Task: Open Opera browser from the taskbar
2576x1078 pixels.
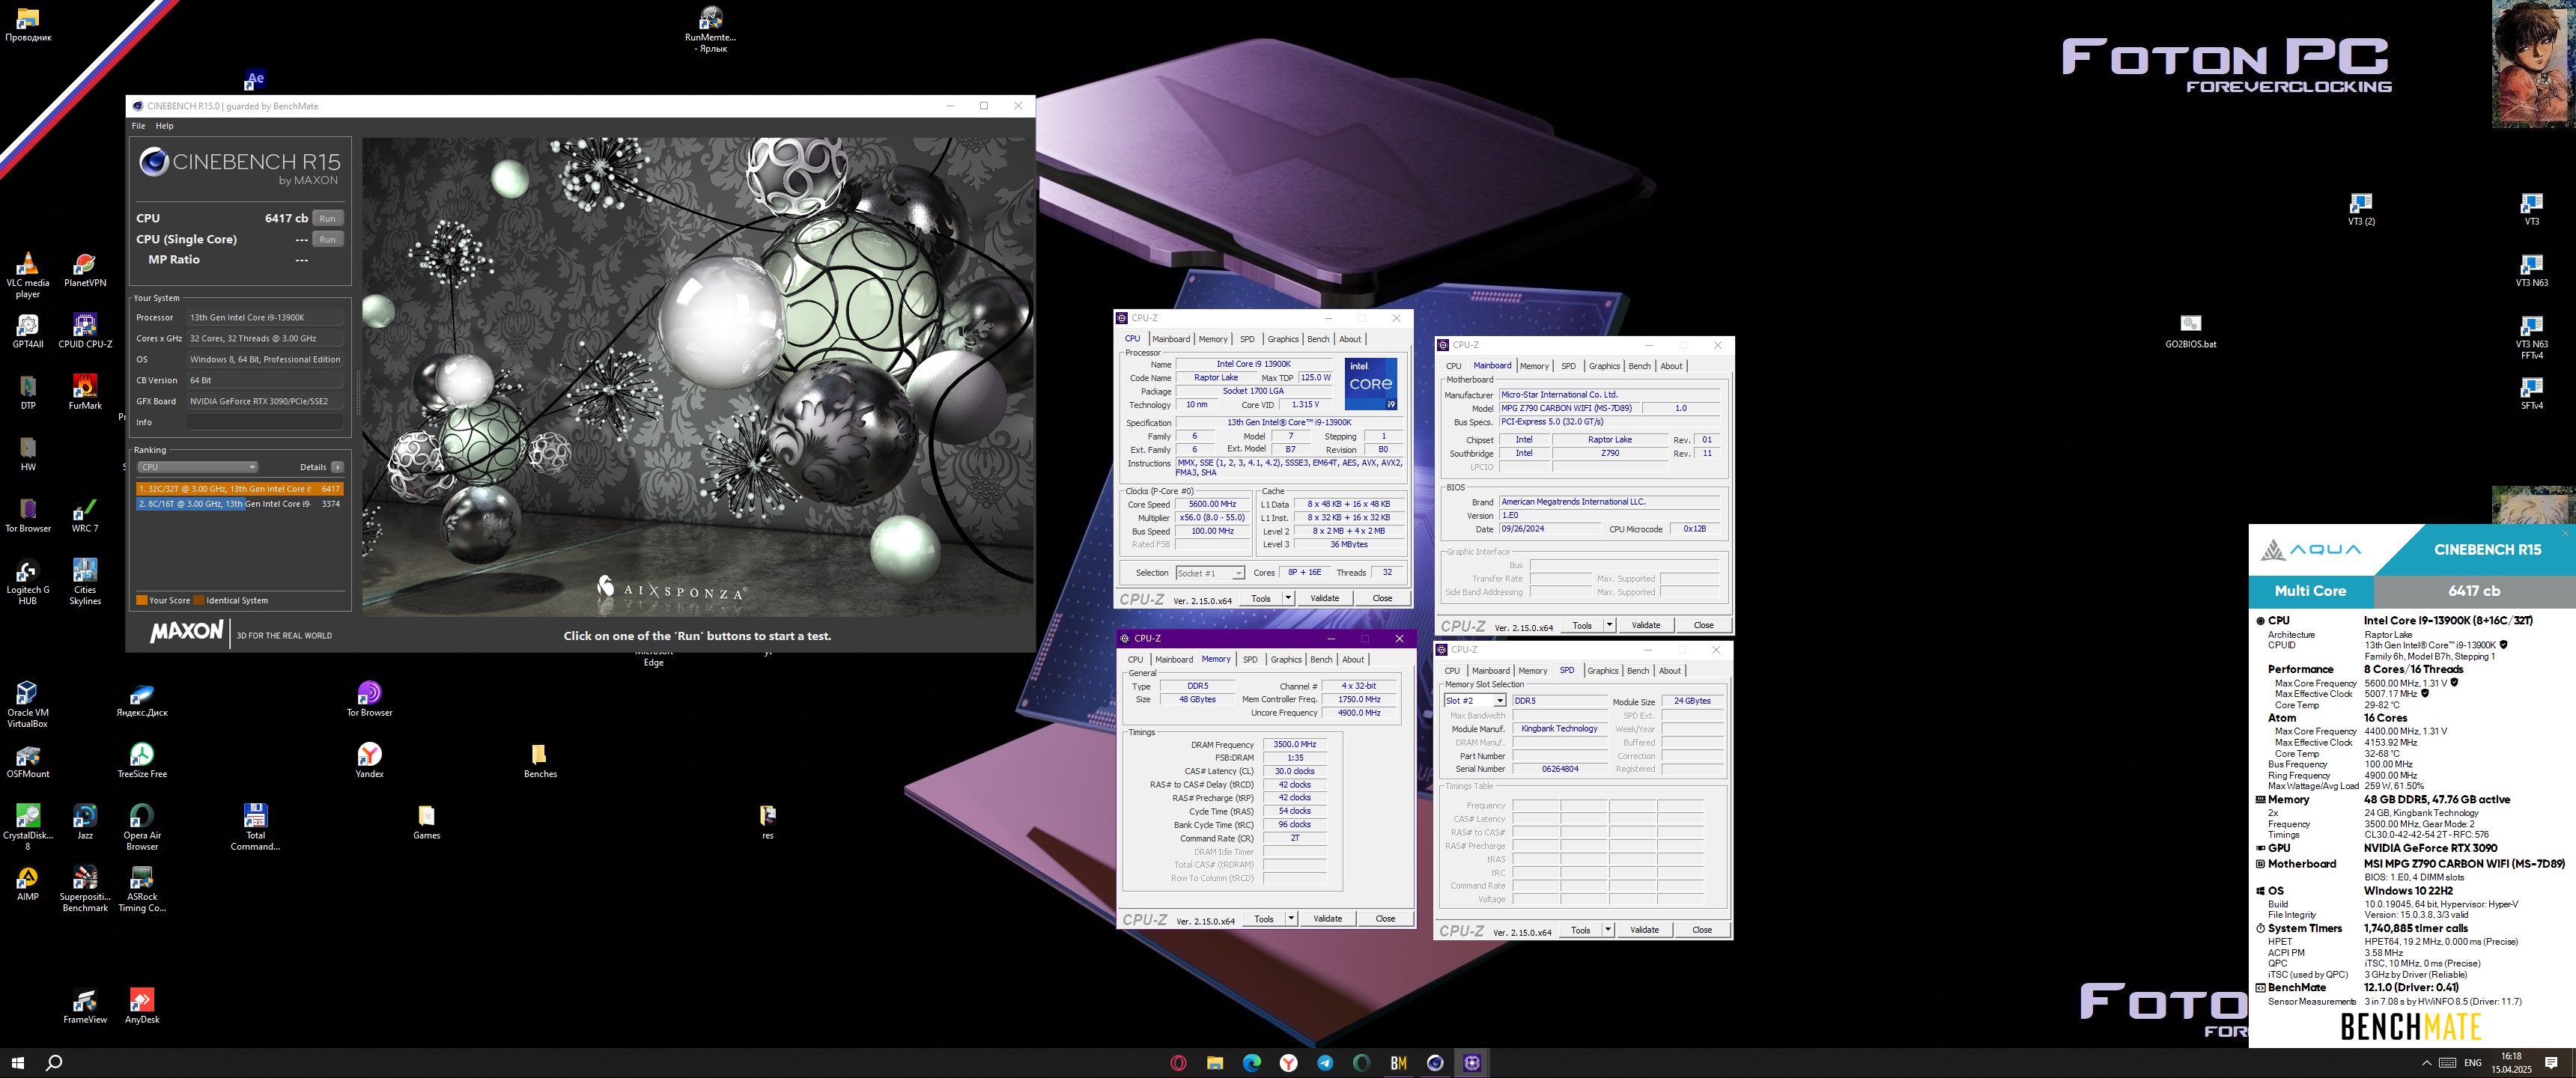Action: pos(1178,1063)
